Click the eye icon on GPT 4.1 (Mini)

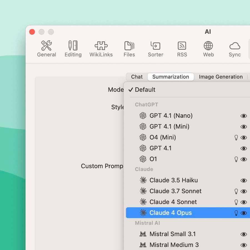244,127
